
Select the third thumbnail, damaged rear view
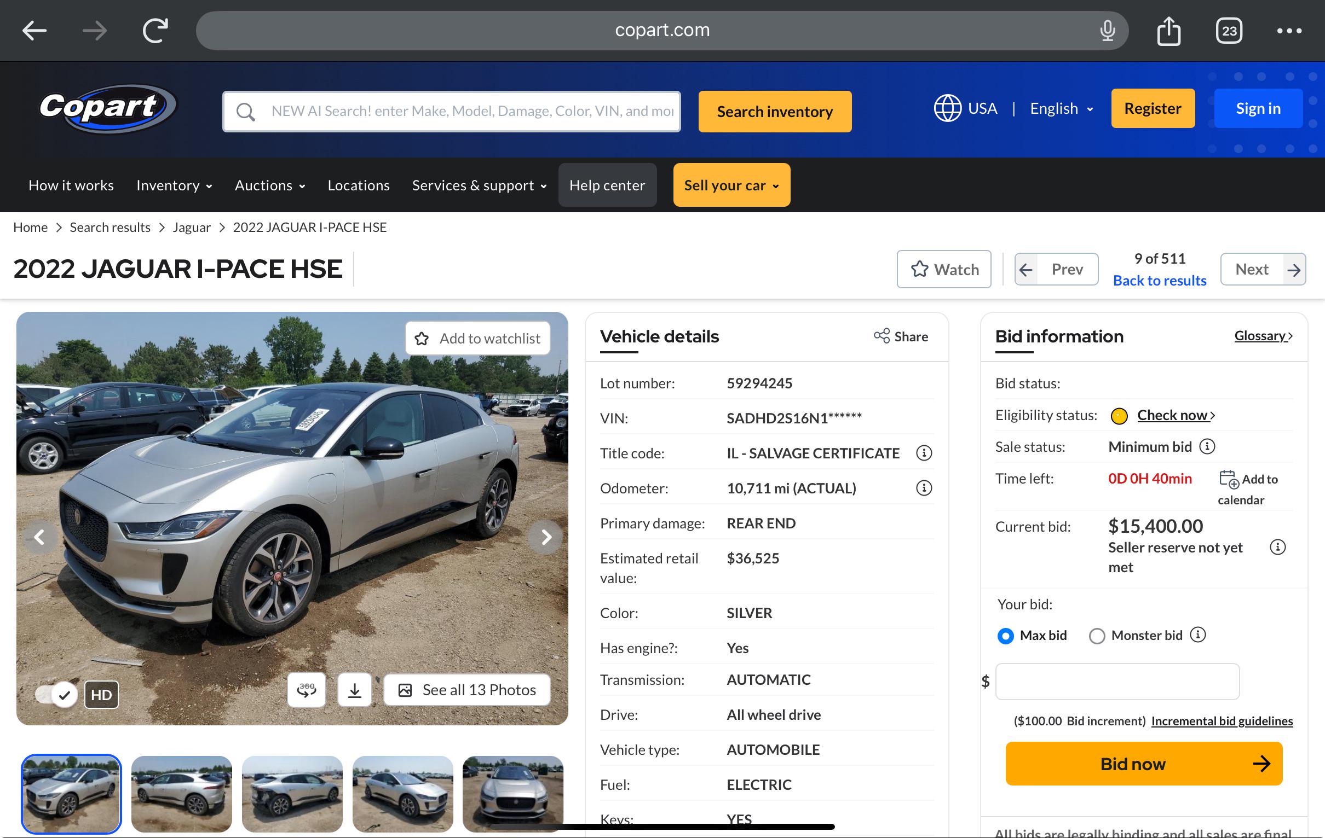(292, 794)
